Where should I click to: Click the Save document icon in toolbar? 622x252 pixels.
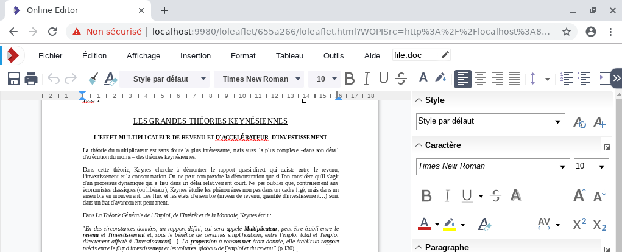pos(13,79)
